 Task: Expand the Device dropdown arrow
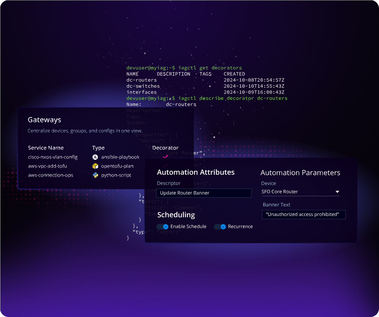pos(337,192)
